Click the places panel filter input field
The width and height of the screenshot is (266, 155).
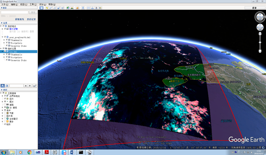click(x=16, y=86)
